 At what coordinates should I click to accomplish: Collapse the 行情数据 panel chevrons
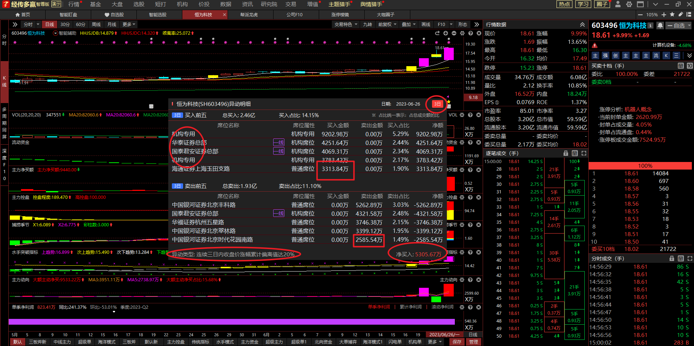point(582,25)
